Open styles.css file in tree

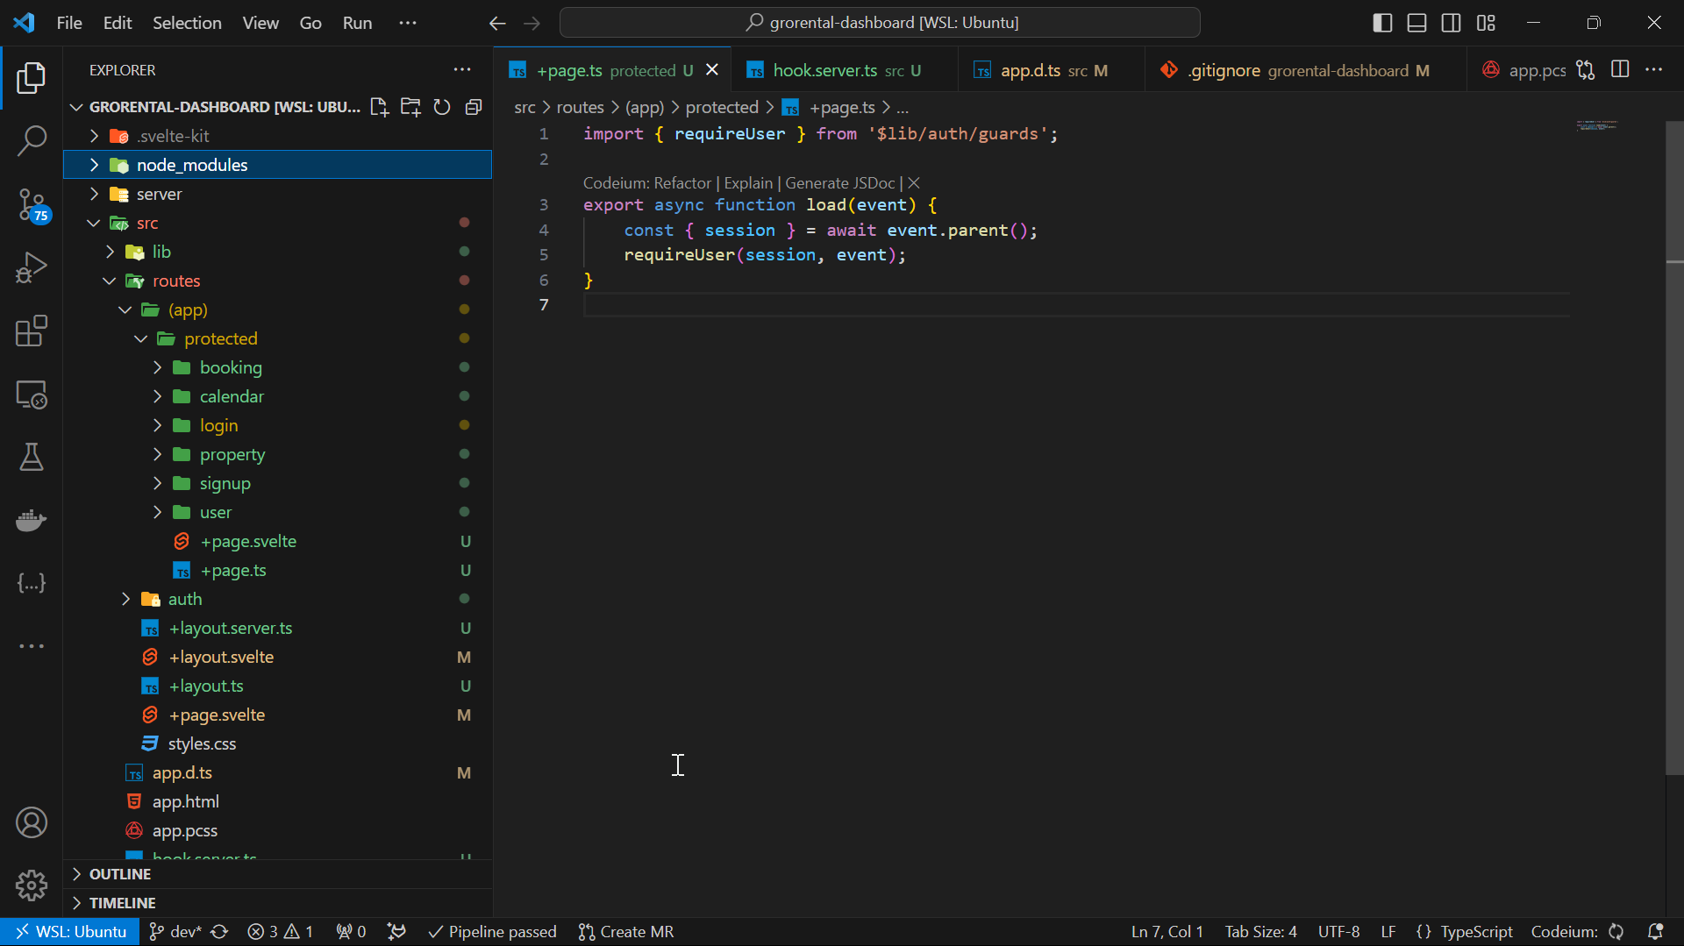277,743
